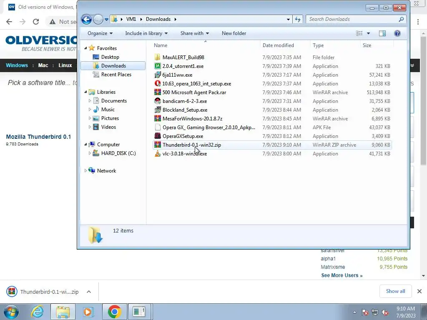Select Downloads in navigation pane

click(x=113, y=65)
